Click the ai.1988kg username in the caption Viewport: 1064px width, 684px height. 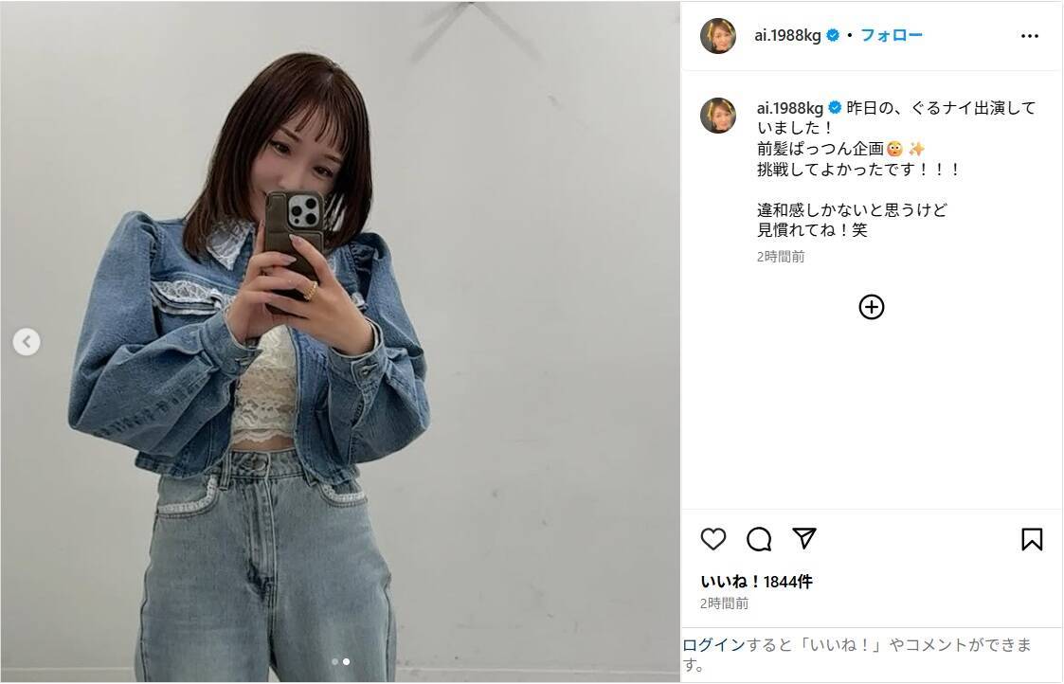(790, 108)
